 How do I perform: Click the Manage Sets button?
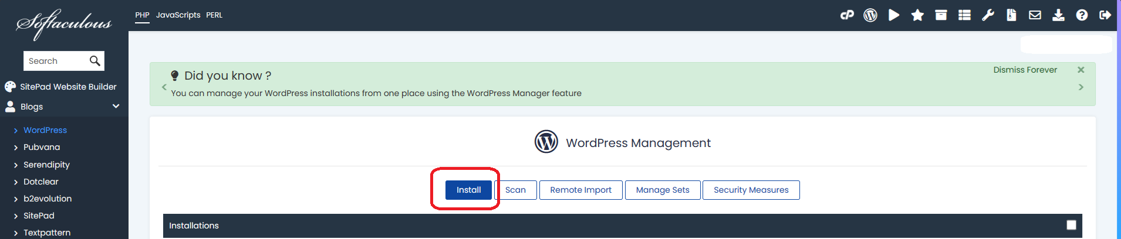pyautogui.click(x=663, y=190)
